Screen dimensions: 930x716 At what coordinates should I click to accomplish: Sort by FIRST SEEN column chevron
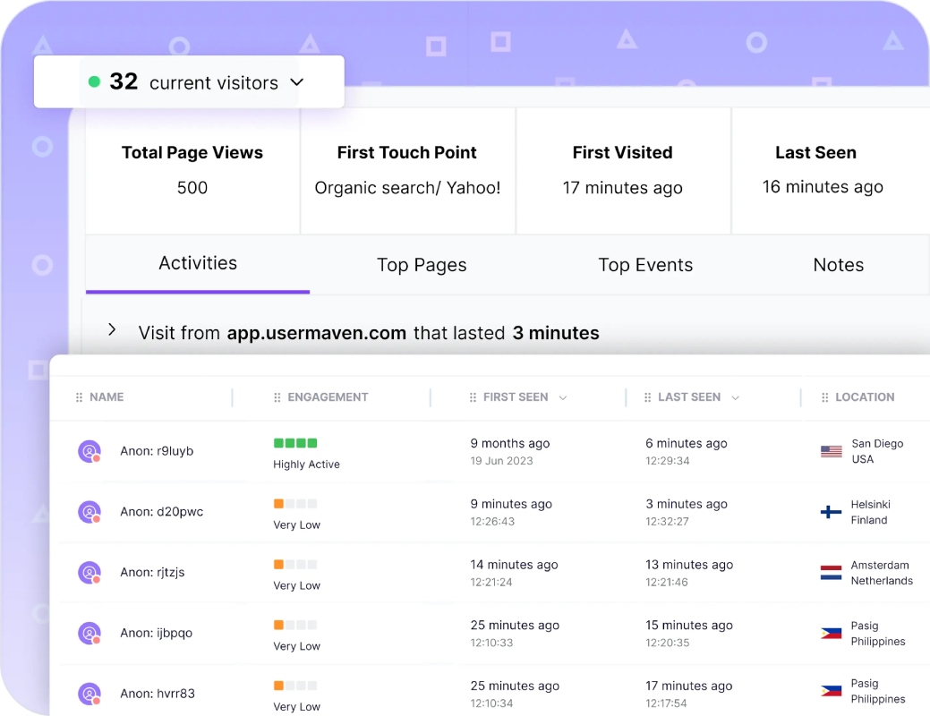(x=563, y=397)
